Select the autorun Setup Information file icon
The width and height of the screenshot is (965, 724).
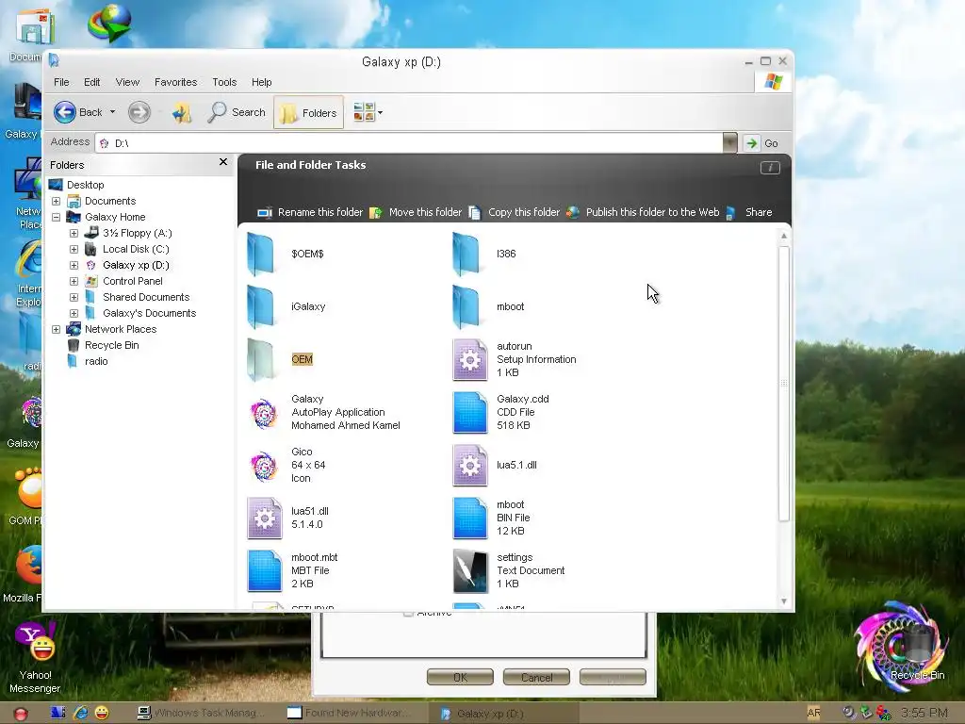pos(469,359)
